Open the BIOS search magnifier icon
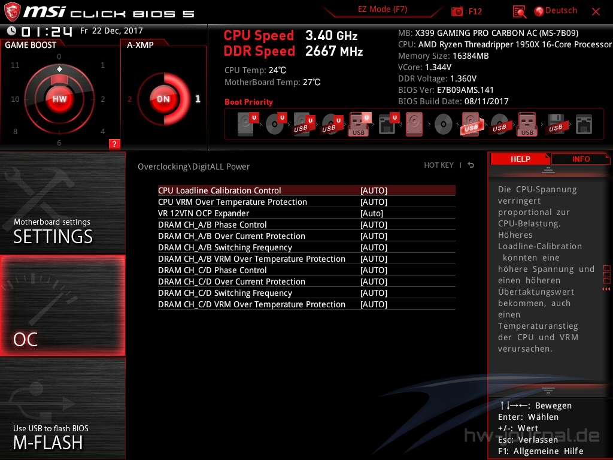Image resolution: width=613 pixels, height=460 pixels. coord(519,12)
